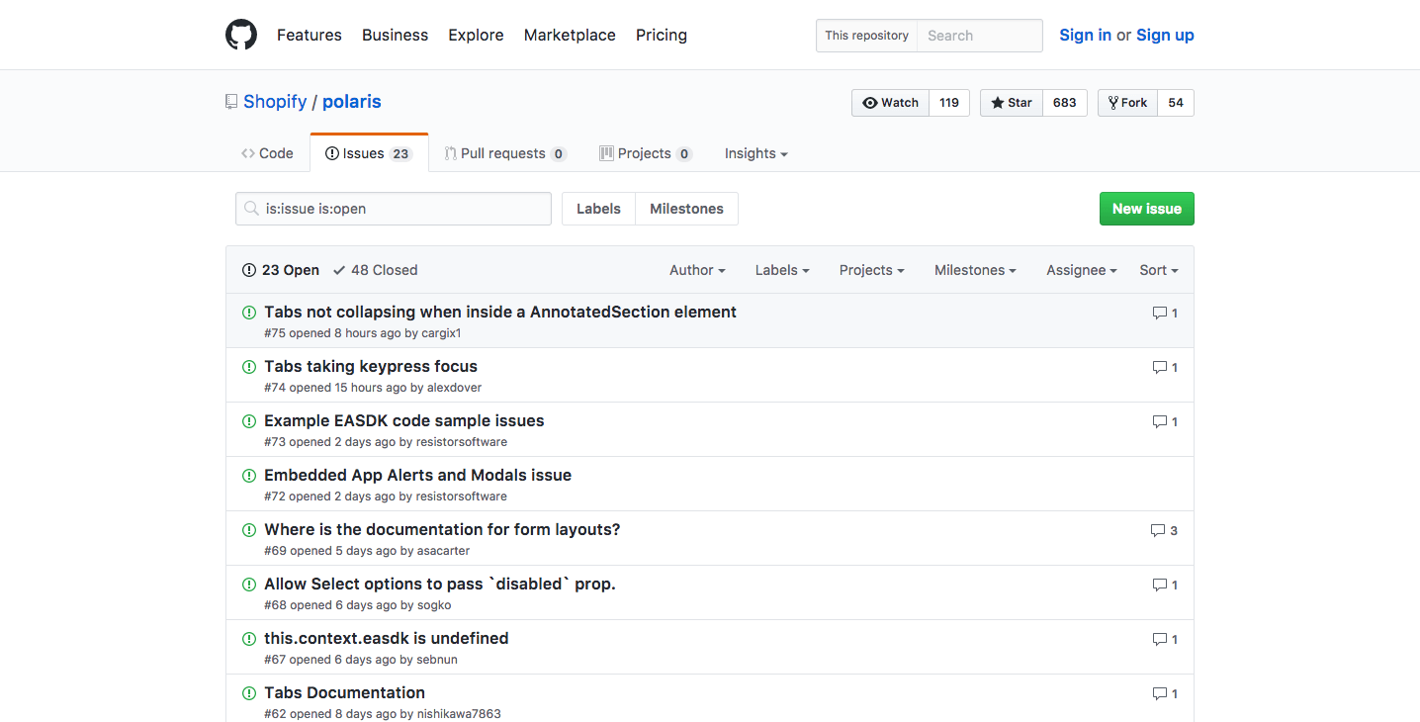Click the magnifier icon in issues filter box
Screen dimensions: 1420x722
(251, 209)
